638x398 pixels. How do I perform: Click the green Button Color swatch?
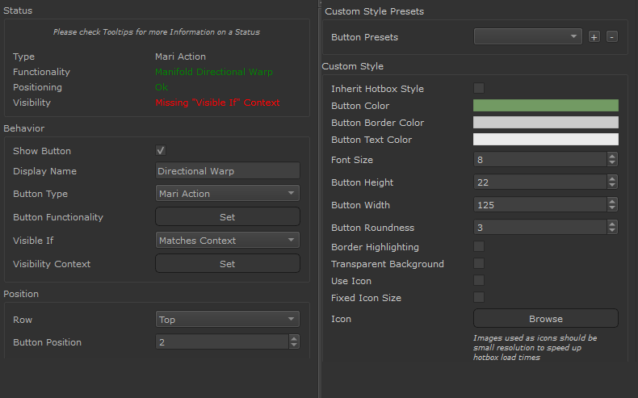545,106
